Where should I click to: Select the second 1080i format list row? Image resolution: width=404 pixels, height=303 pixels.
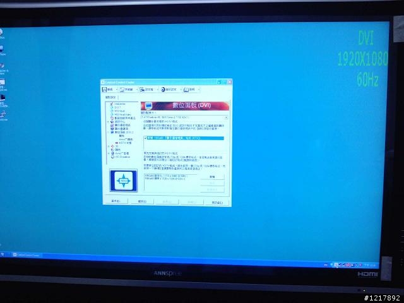point(165,179)
